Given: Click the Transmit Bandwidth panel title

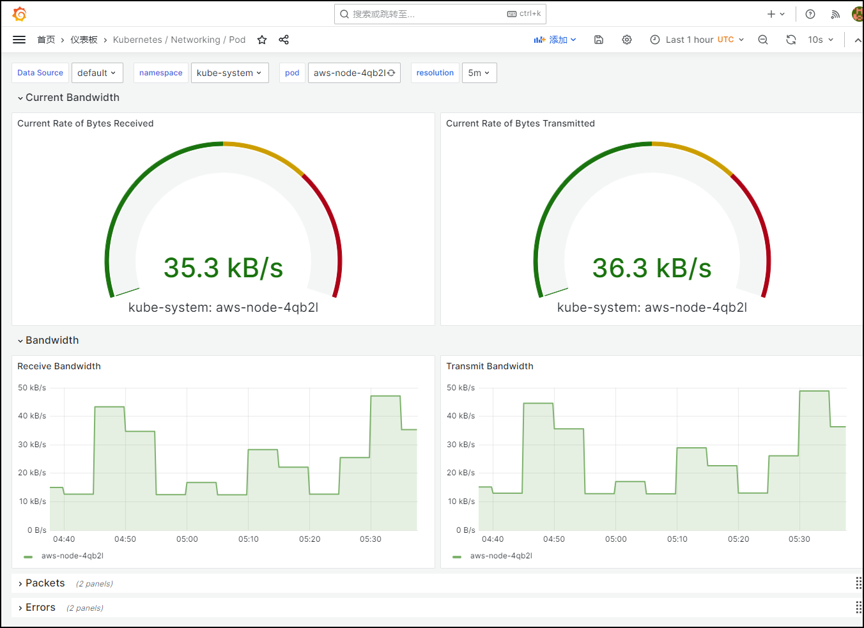Looking at the screenshot, I should click(490, 366).
